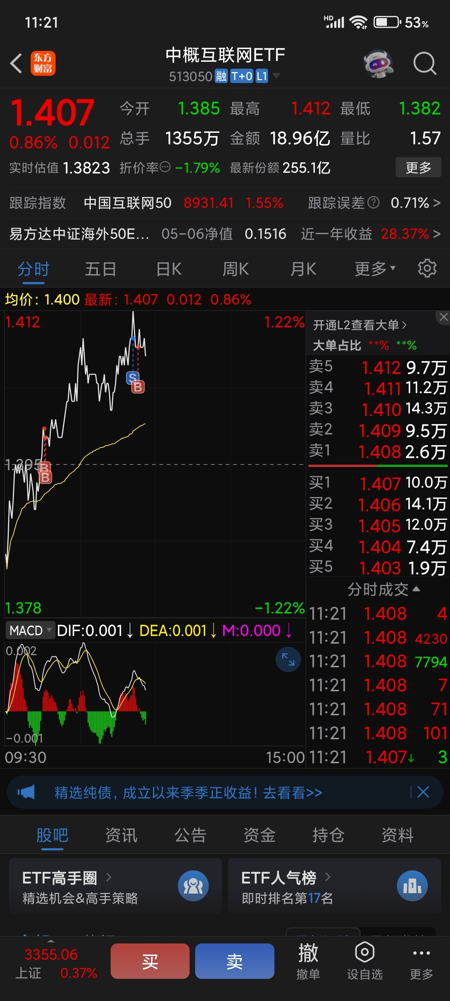This screenshot has width=450, height=1001.
Task: Tap the 跟踪误差 help icon
Action: [373, 203]
